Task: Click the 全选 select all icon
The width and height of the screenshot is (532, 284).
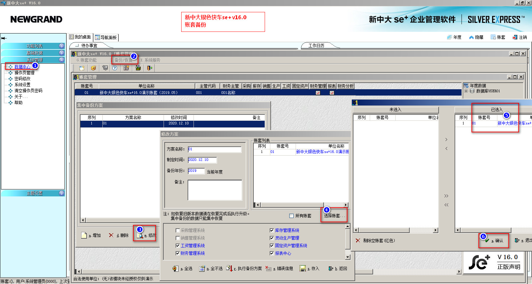Action: click(x=175, y=268)
